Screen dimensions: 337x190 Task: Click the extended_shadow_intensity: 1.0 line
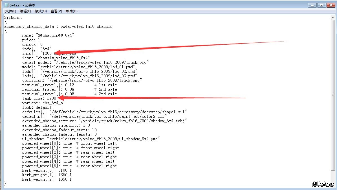click(x=56, y=125)
